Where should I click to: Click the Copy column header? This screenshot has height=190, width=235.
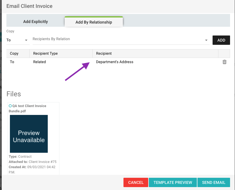(x=14, y=54)
